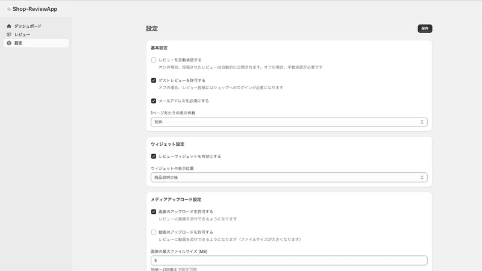Click the ウィジェット設定 section heading
The height and width of the screenshot is (271, 482).
(x=167, y=144)
